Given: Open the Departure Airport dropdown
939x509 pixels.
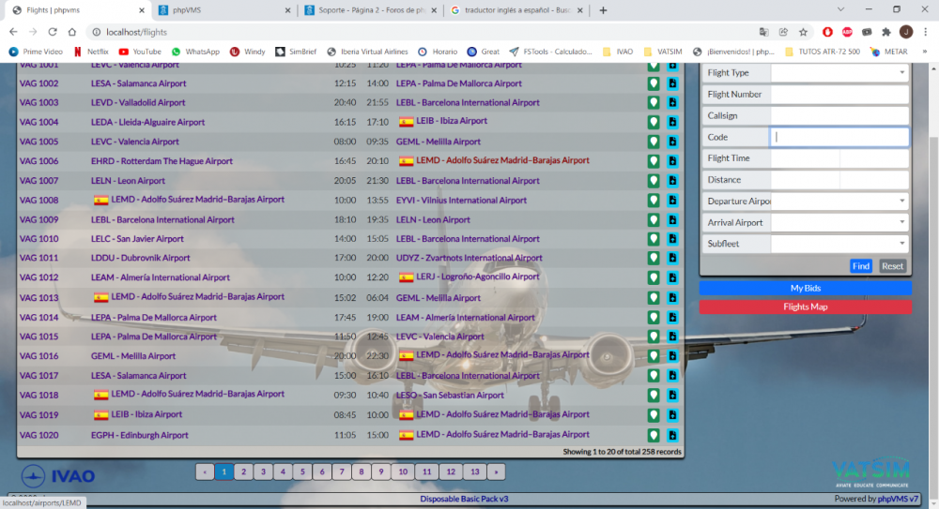Looking at the screenshot, I should [x=839, y=201].
